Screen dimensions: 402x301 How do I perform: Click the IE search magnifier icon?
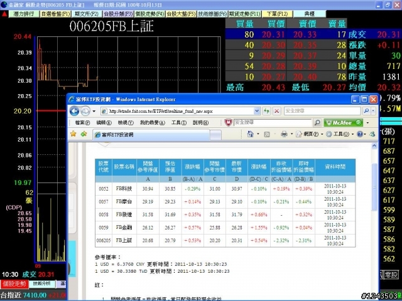[366, 111]
